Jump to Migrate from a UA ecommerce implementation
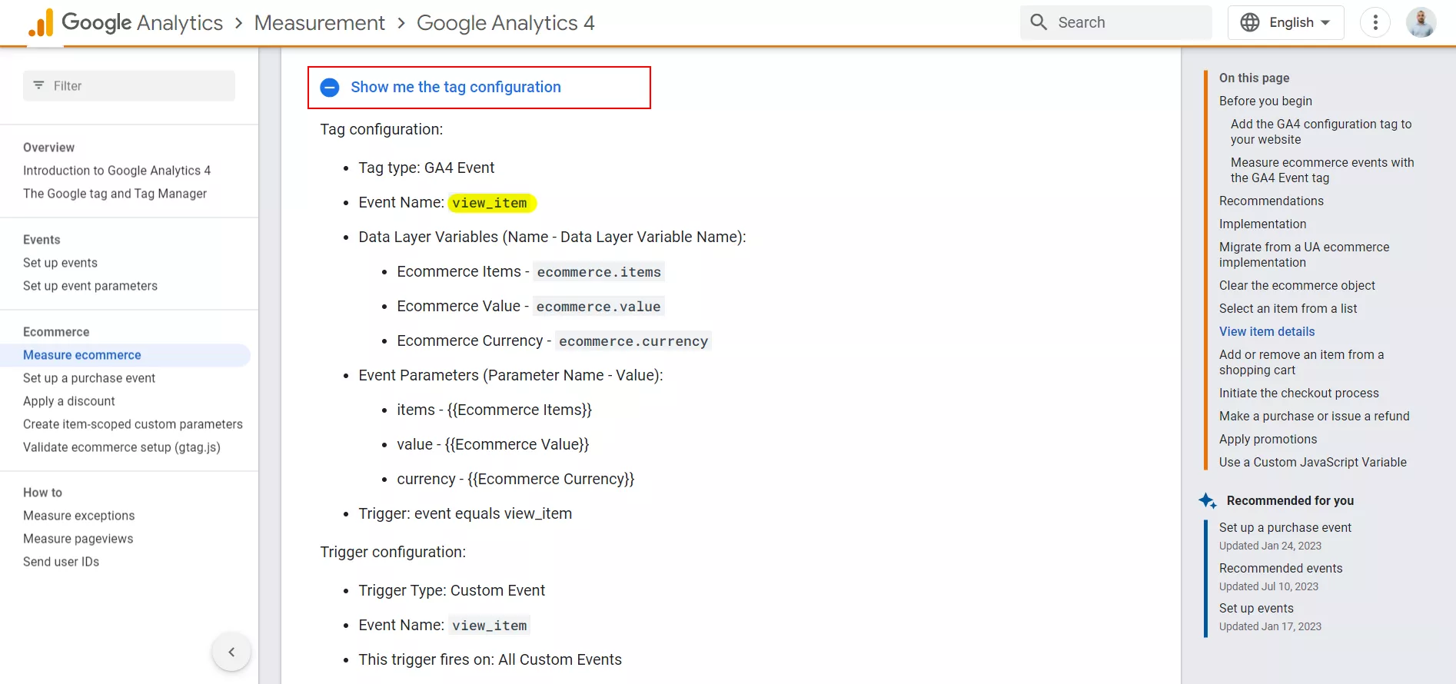 (1304, 254)
